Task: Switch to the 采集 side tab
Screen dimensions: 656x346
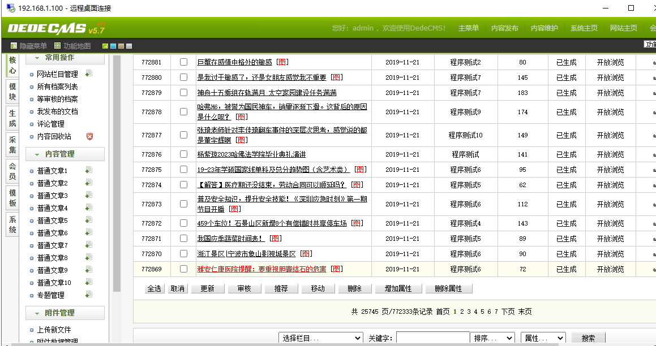Action: [12, 145]
